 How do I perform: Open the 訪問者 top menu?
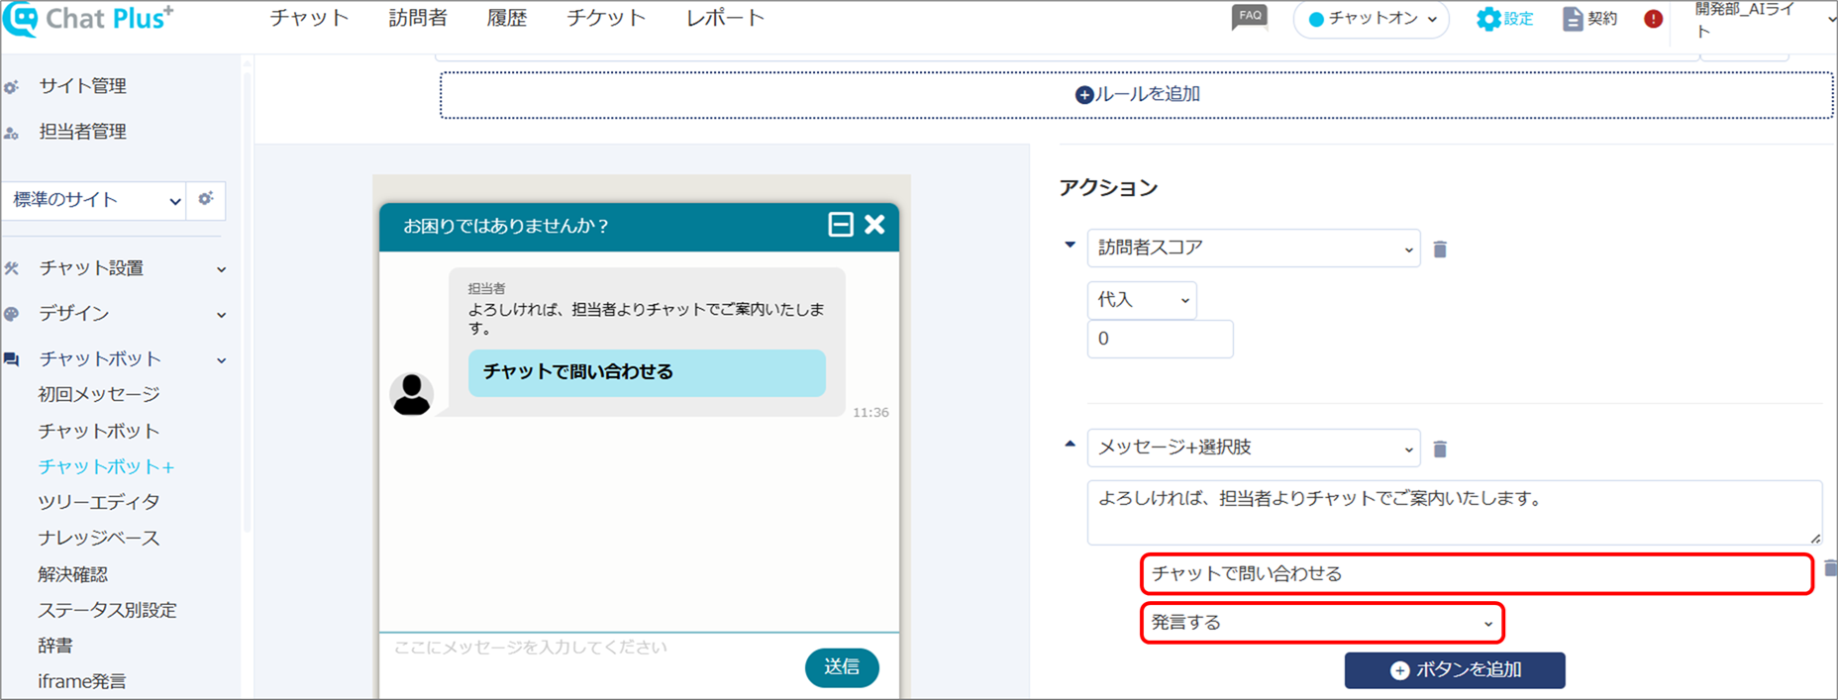[418, 18]
